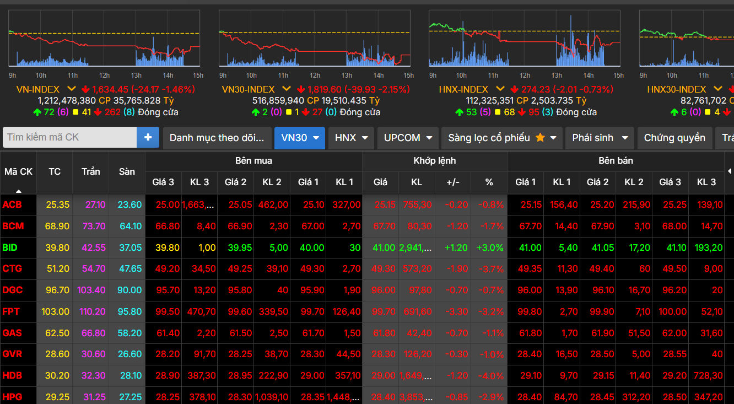Select the FPT stock symbol
734x404 pixels.
[x=11, y=311]
